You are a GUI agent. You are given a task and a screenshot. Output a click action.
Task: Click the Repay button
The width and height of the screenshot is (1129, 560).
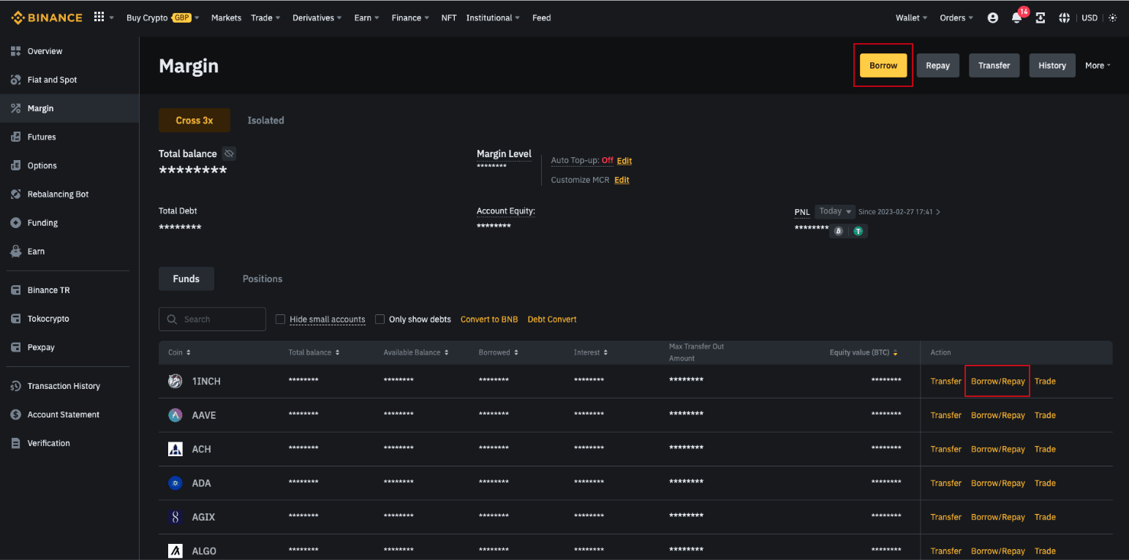(938, 65)
